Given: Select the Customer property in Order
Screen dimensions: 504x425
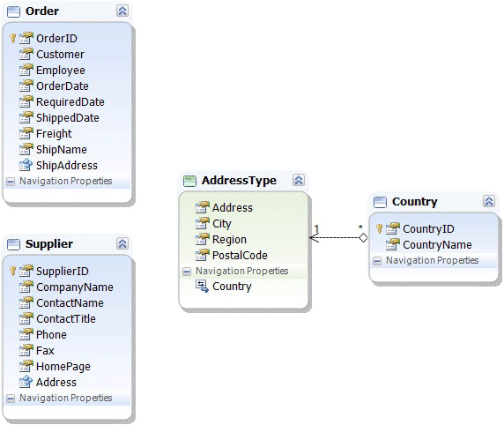Looking at the screenshot, I should [60, 55].
